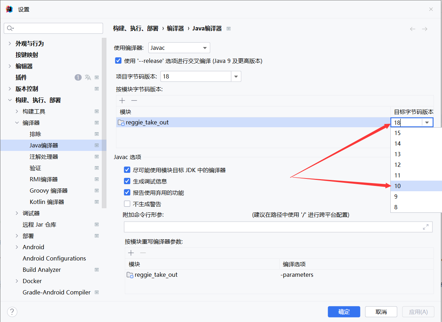Click the translation icon beside 插件

[x=88, y=77]
